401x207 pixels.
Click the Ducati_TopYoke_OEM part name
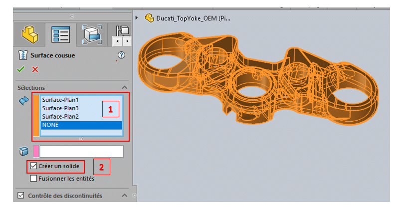(x=193, y=18)
